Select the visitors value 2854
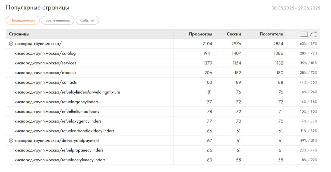The height and width of the screenshot is (172, 331). point(278,44)
